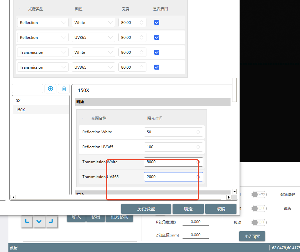Toggle the Gray switch
The height and width of the screenshot is (252, 300).
pos(259,194)
